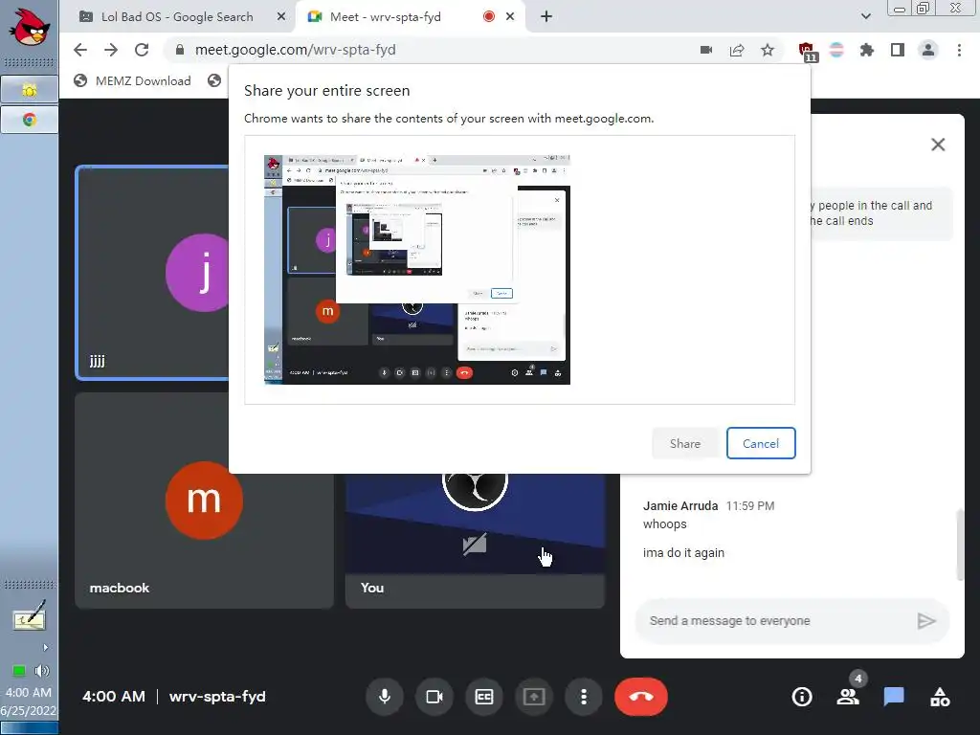The height and width of the screenshot is (735, 980).
Task: Open the activities icon
Action: coord(940,697)
